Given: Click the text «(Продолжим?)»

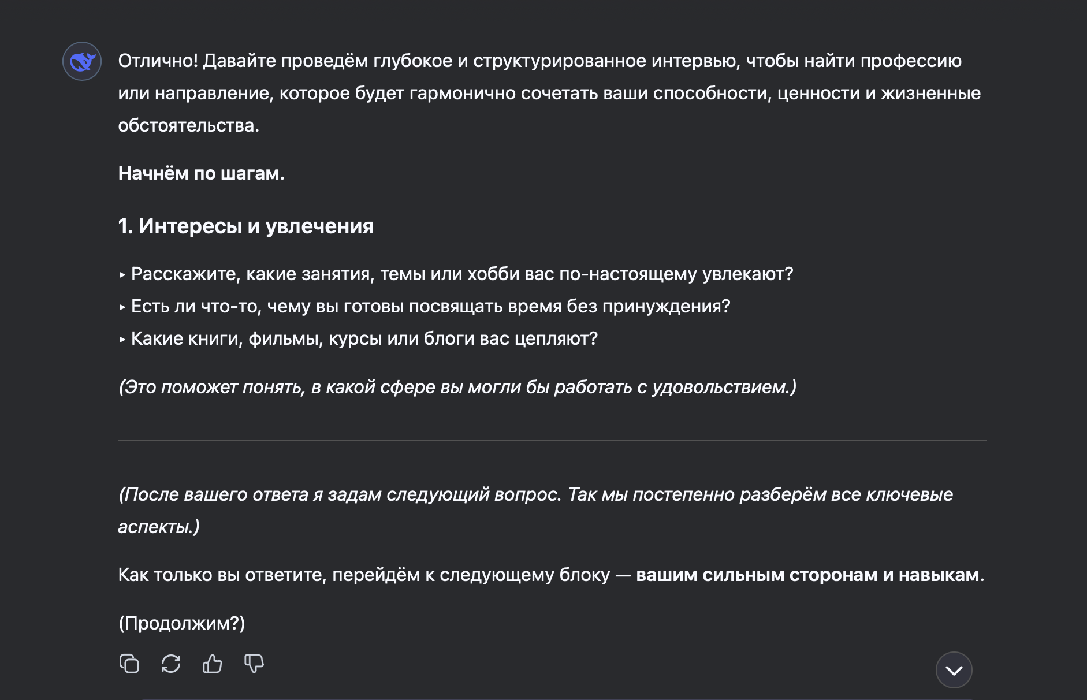Looking at the screenshot, I should coord(183,623).
